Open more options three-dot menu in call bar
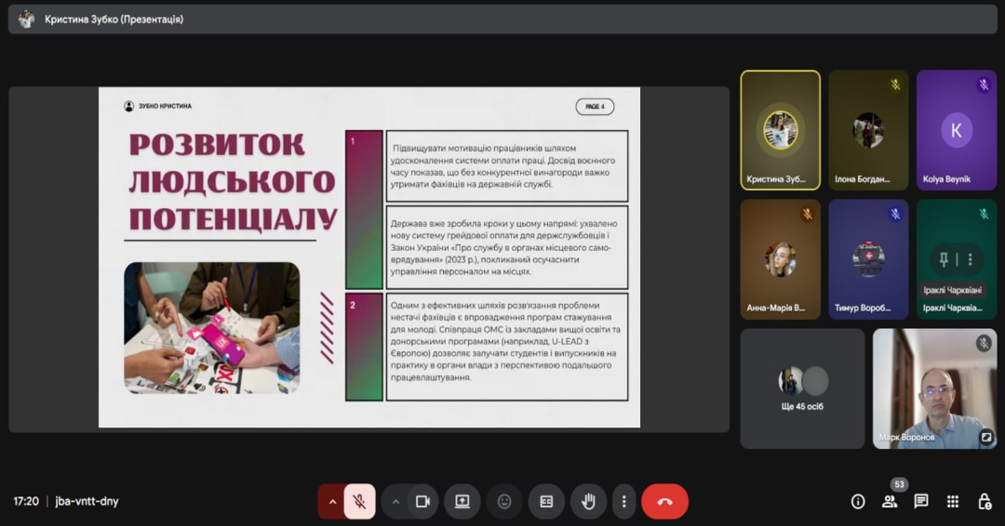The height and width of the screenshot is (526, 1005). (x=623, y=502)
